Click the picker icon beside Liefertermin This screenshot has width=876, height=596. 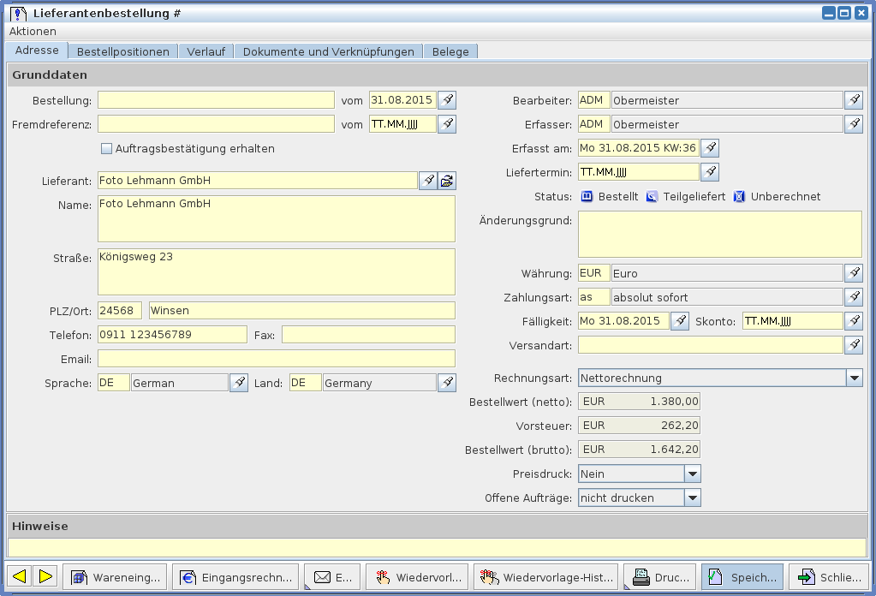(710, 172)
